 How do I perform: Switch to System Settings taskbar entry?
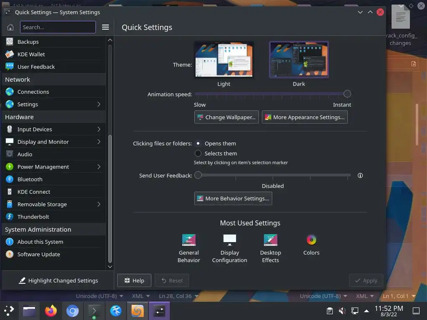tap(159, 310)
